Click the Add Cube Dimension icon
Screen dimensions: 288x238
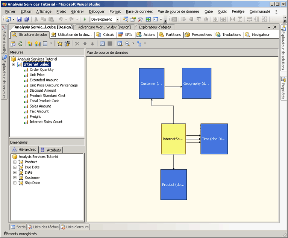[x=60, y=44]
